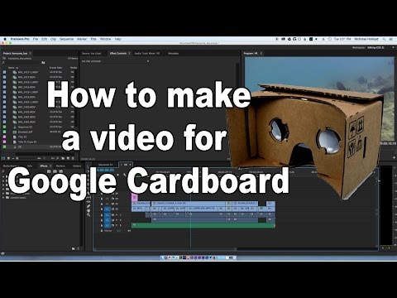Click the New Bin folder icon in Project panel
Image resolution: width=397 pixels, height=298 pixels.
pos(63,158)
